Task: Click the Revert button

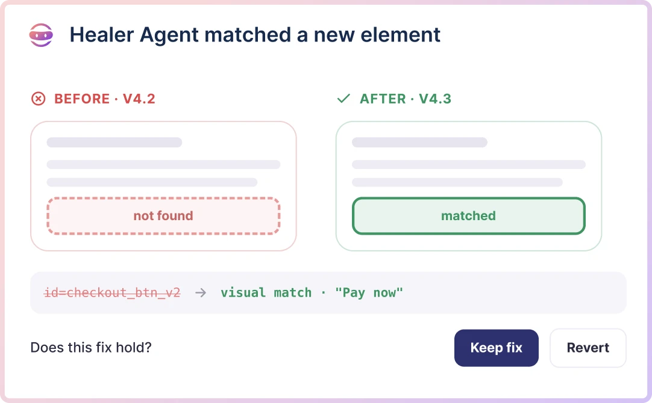Action: point(588,348)
